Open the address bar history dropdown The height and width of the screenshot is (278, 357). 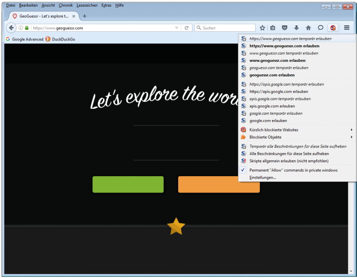tap(177, 28)
